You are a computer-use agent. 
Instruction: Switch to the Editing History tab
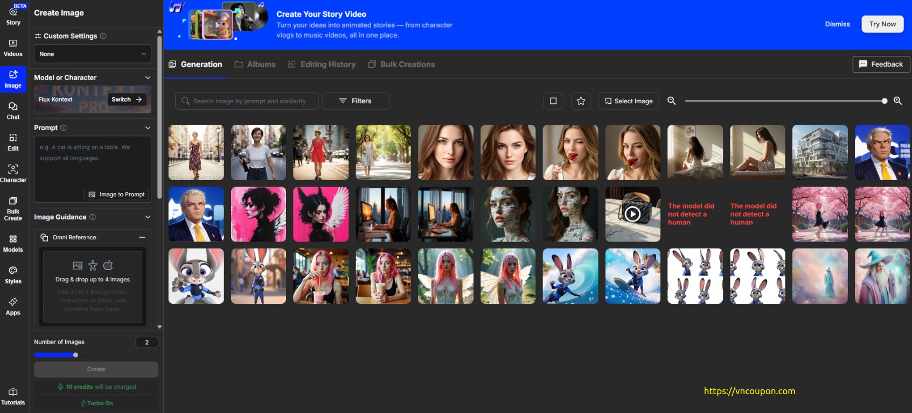pyautogui.click(x=322, y=65)
